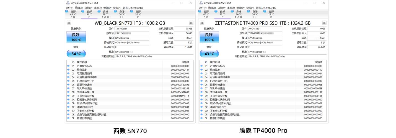Click raw value 0000000000013C
396x138 pixels.
click(x=313, y=70)
